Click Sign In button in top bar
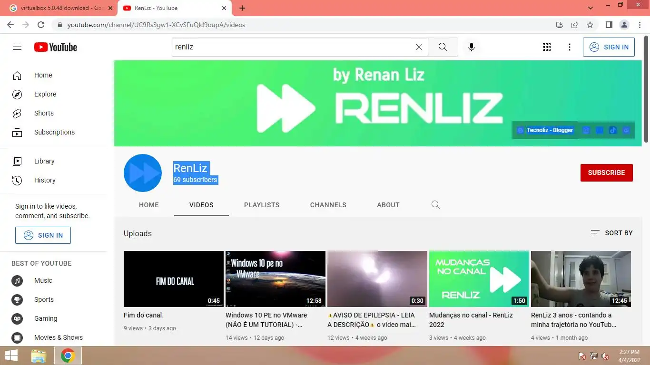The height and width of the screenshot is (365, 650). 609,47
